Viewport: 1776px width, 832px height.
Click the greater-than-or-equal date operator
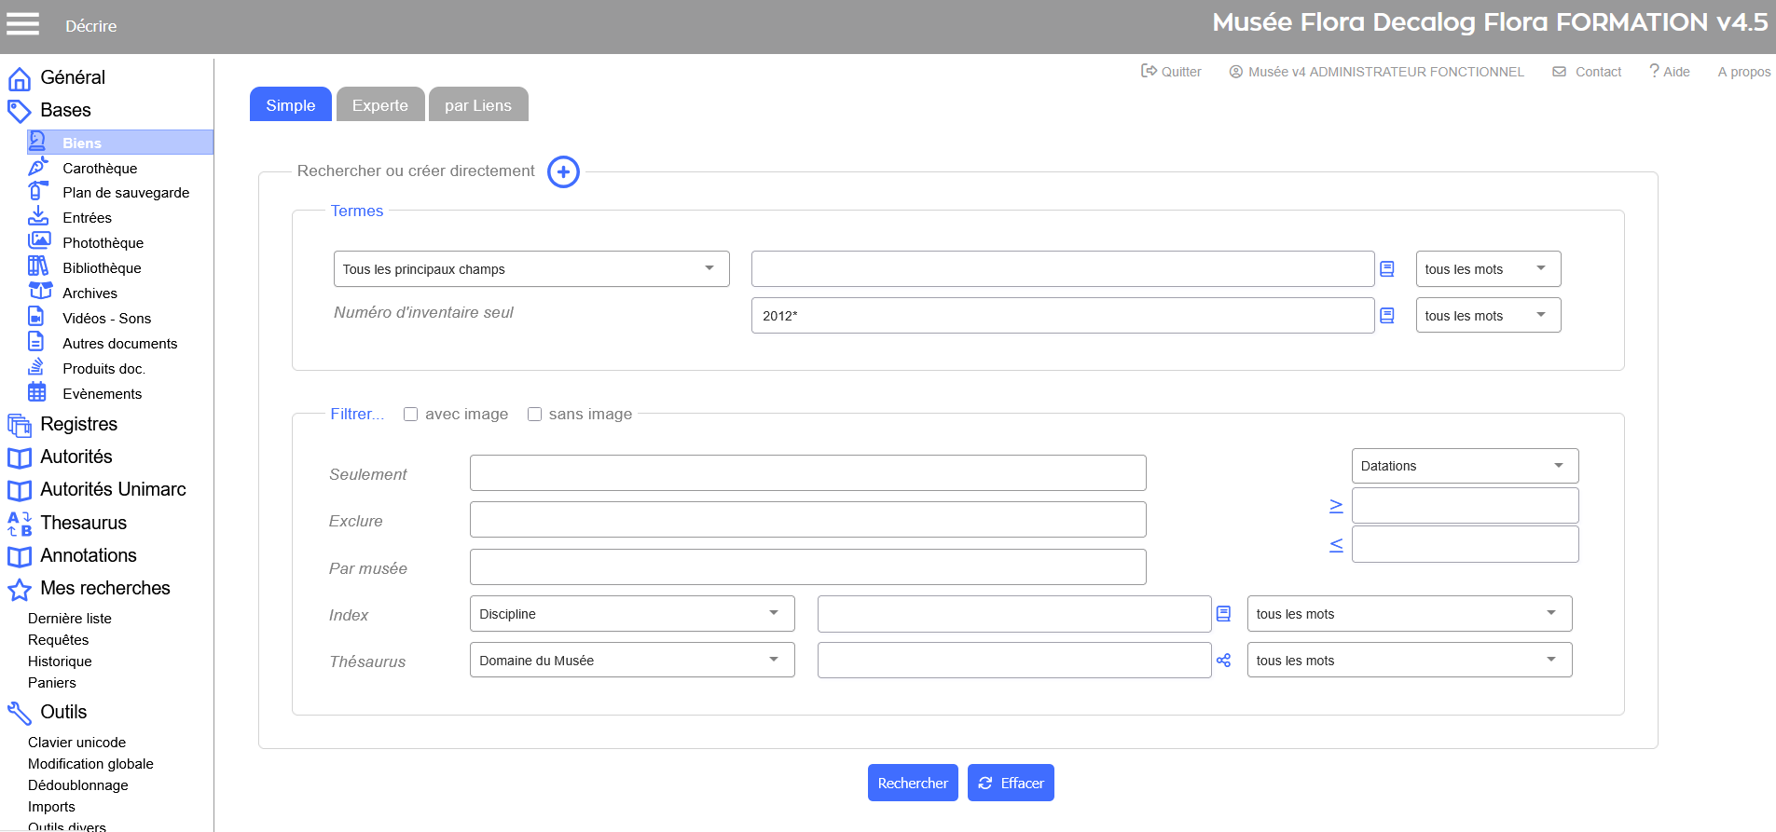pyautogui.click(x=1336, y=506)
